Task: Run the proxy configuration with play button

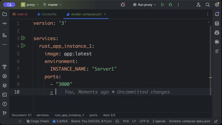Action: pos(162,5)
